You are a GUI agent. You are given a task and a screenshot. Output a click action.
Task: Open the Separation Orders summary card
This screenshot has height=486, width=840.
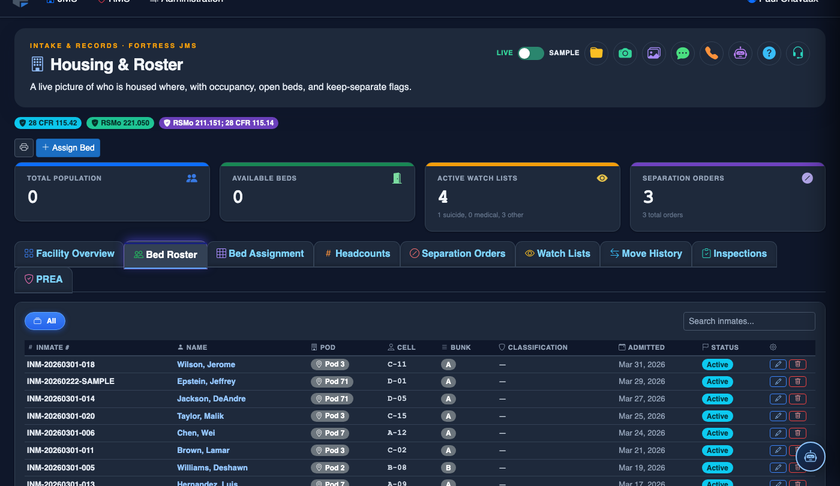(727, 197)
